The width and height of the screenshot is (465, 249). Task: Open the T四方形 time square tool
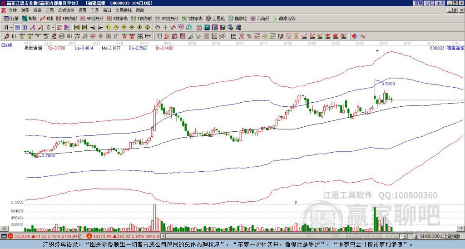[x=142, y=18]
